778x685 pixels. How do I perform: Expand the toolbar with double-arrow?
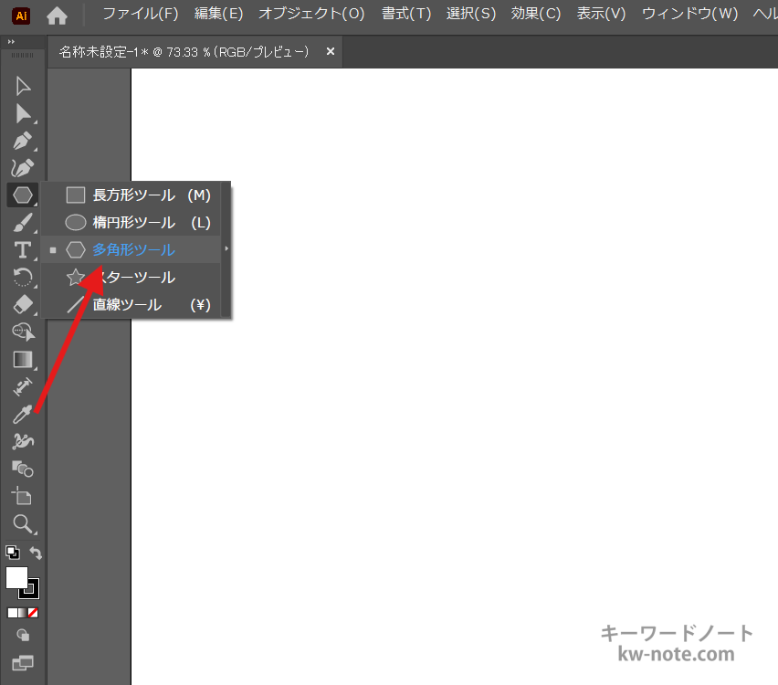pos(11,42)
